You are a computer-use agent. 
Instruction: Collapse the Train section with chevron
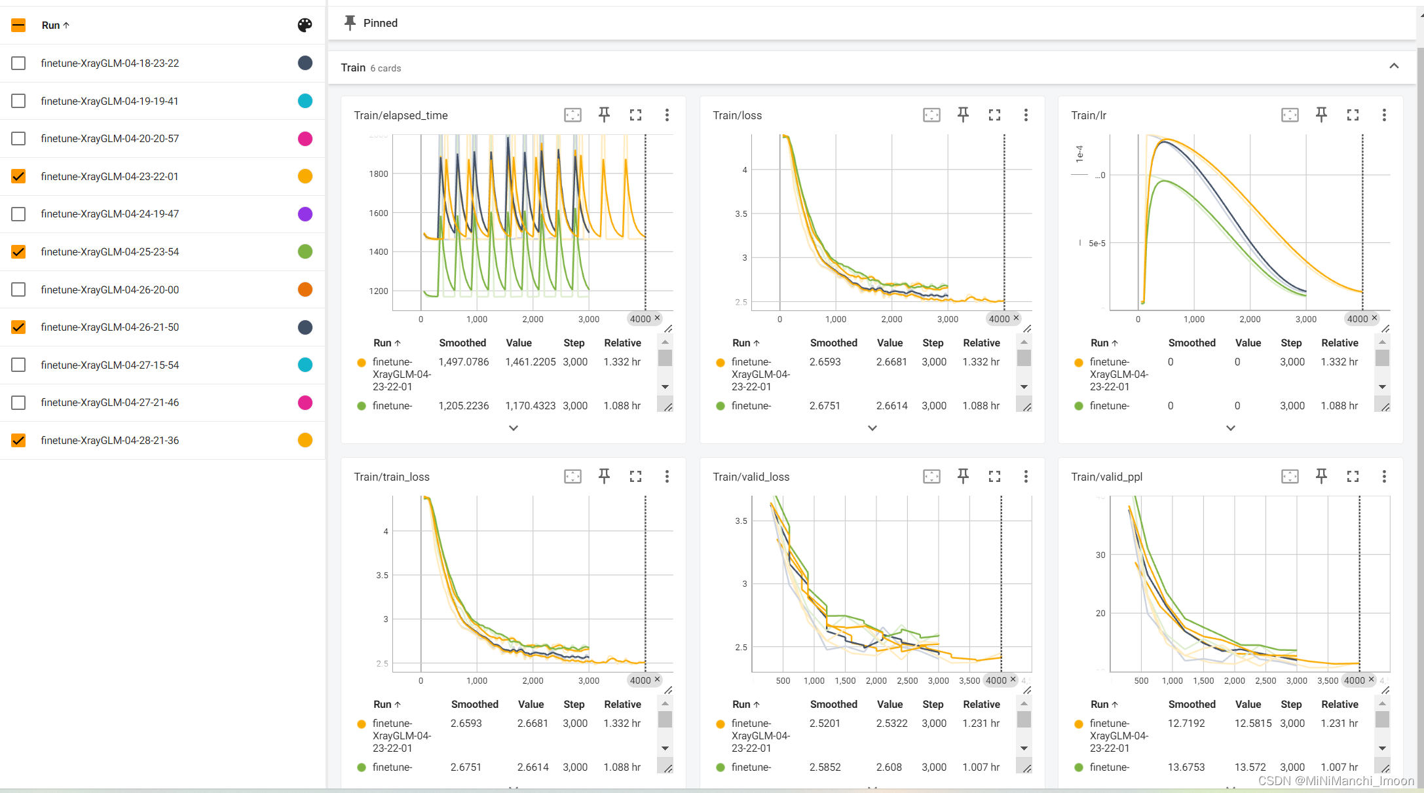pos(1394,66)
